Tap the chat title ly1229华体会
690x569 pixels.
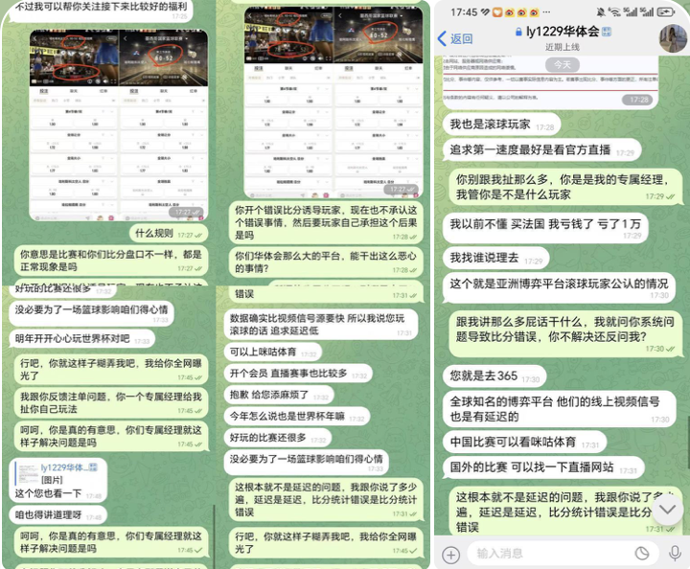[562, 32]
